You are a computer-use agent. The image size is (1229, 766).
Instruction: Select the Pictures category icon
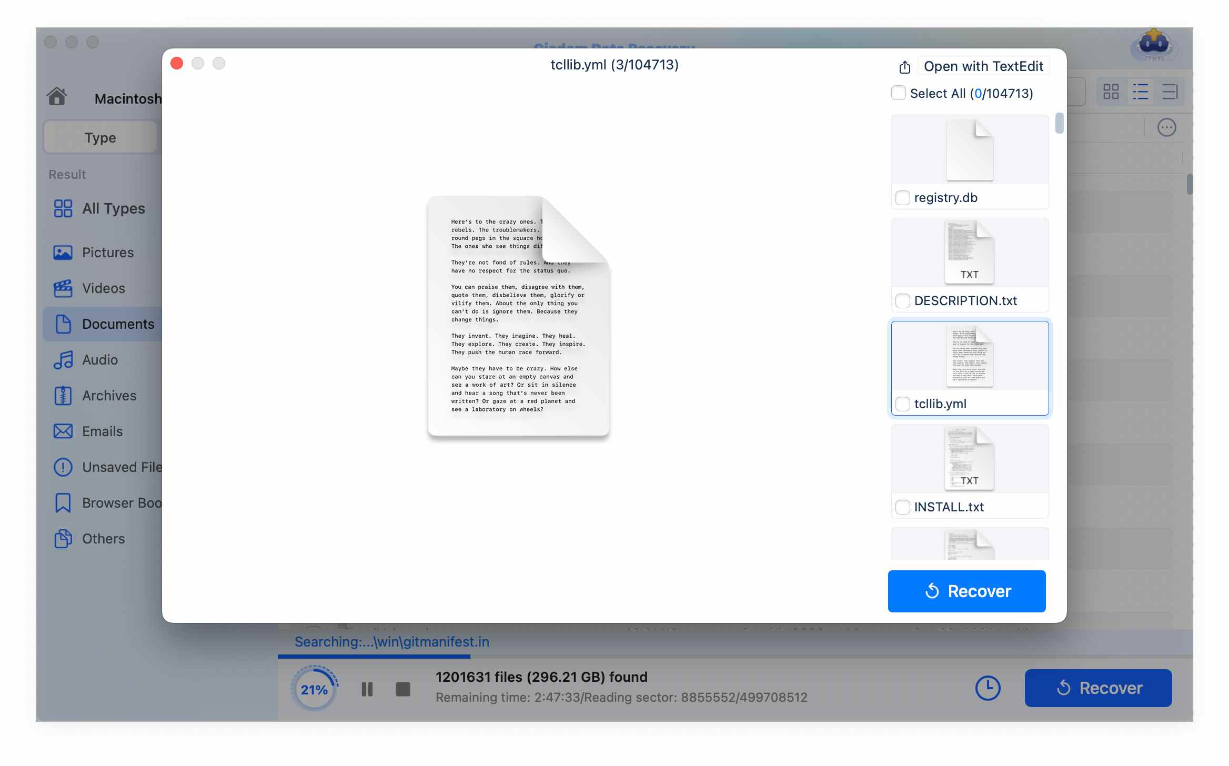coord(63,252)
